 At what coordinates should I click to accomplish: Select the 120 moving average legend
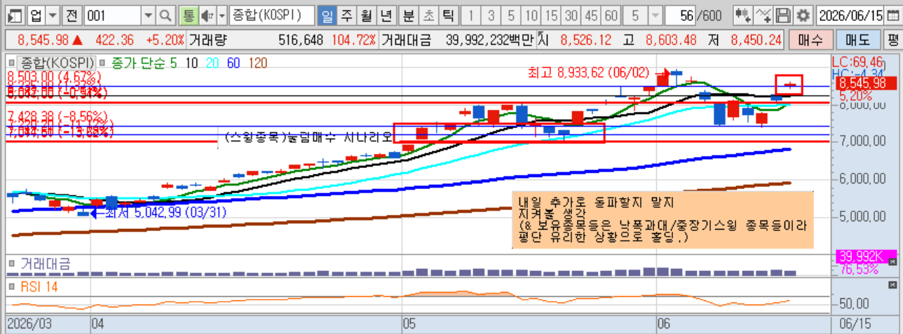point(257,63)
